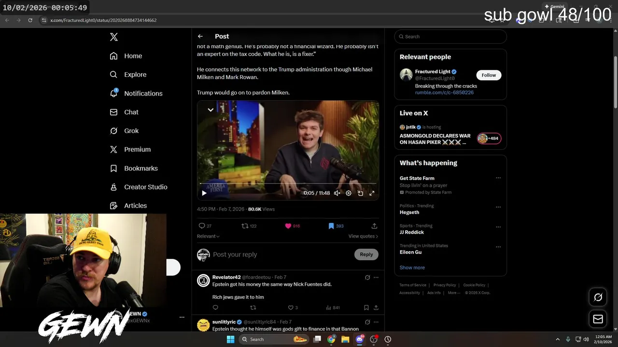Viewport: 618px width, 347px height.
Task: Open the Windows Start menu
Action: (x=231, y=339)
